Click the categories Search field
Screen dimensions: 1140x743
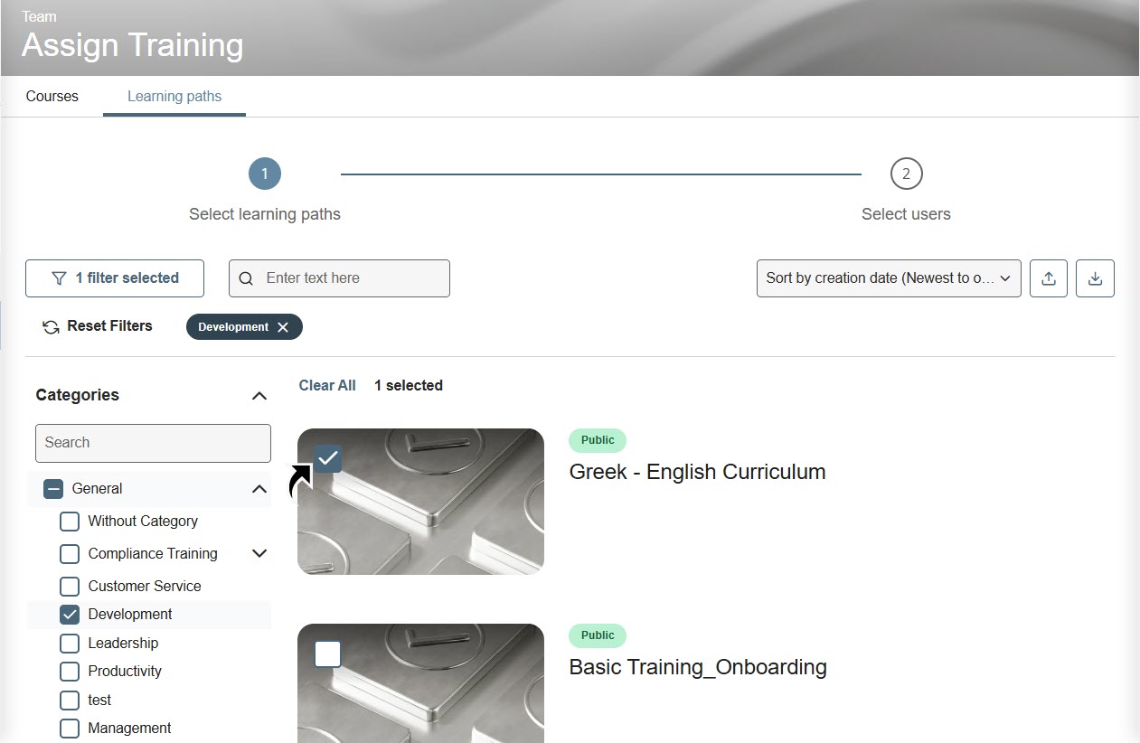(153, 443)
